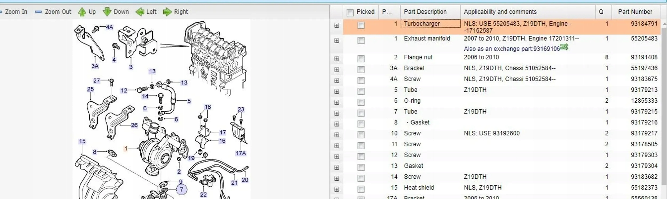
Task: Click the Picked column header label
Action: pos(365,12)
